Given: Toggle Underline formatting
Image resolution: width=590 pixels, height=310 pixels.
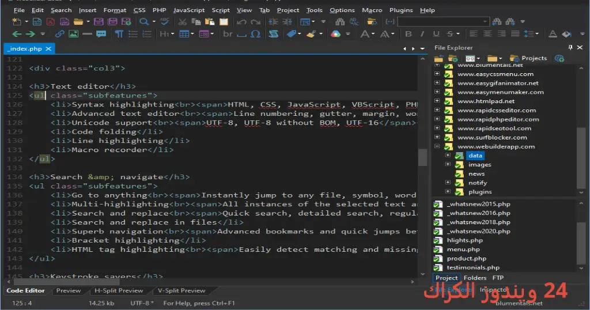Looking at the screenshot, I should [x=436, y=34].
